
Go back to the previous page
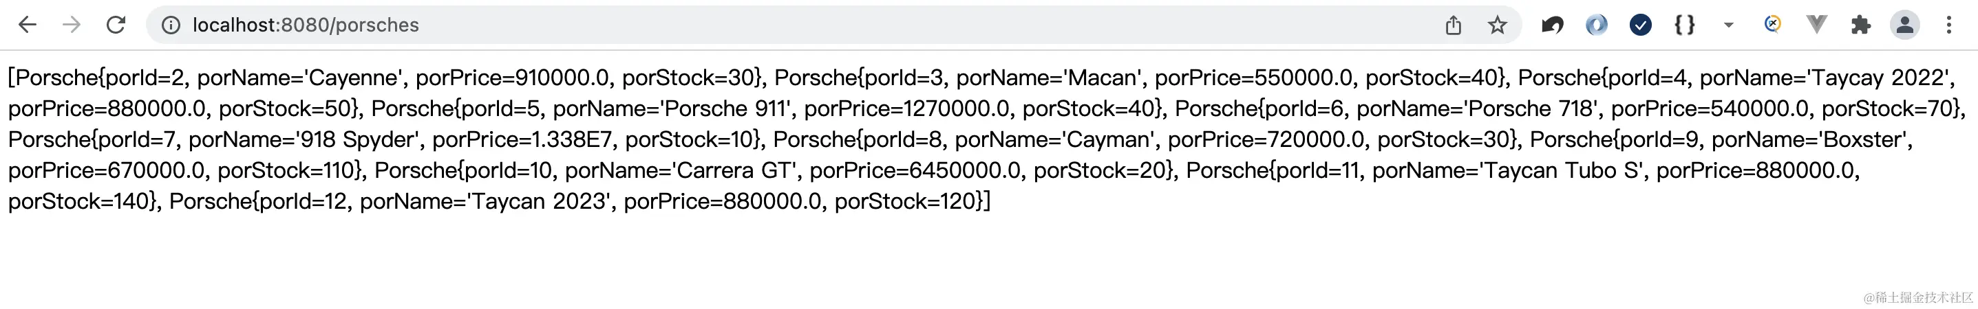28,25
